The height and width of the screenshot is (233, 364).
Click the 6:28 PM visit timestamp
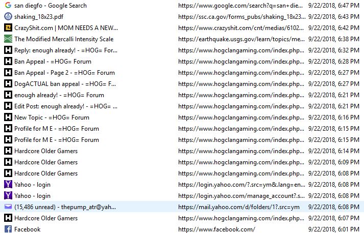coord(334,62)
